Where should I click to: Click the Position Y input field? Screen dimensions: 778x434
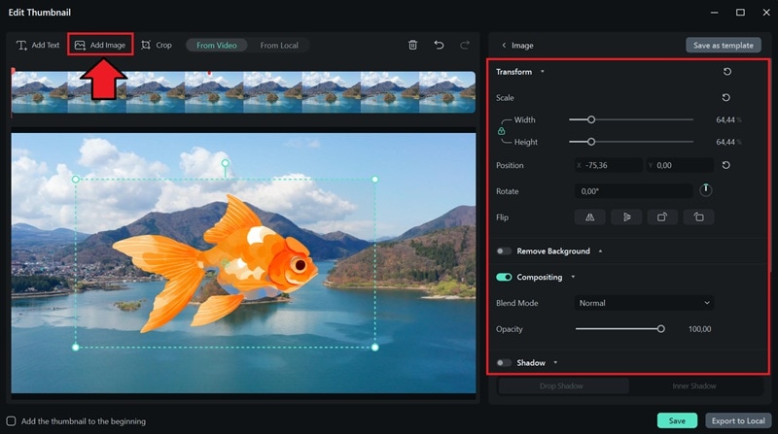coord(680,165)
